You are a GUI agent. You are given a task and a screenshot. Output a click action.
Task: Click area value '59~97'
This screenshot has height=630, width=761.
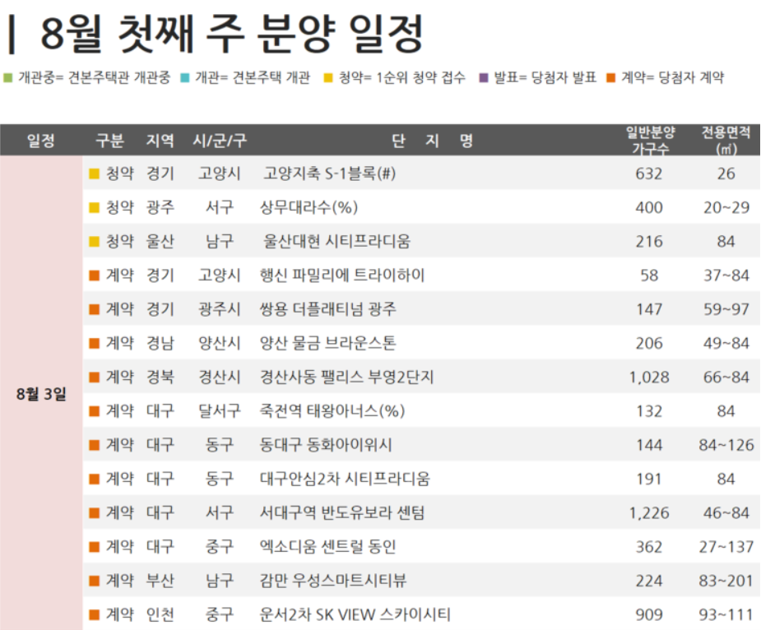coord(726,310)
